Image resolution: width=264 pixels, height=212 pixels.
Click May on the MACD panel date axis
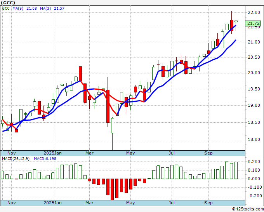[x=130, y=203]
